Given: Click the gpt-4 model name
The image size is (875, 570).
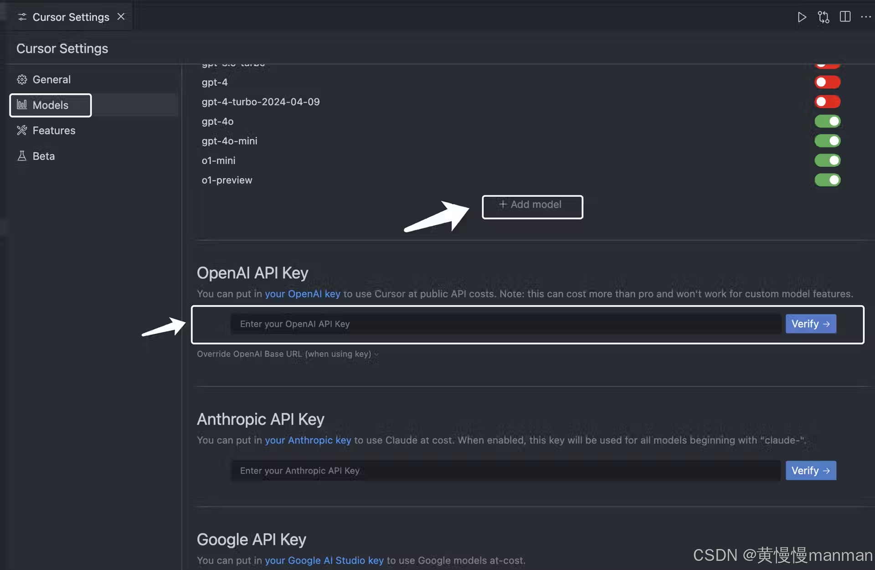Looking at the screenshot, I should pyautogui.click(x=215, y=82).
